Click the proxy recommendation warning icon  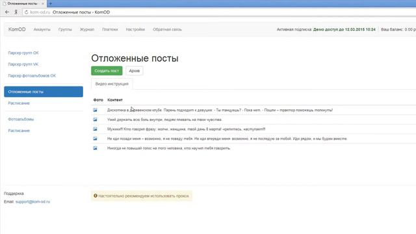pos(96,196)
